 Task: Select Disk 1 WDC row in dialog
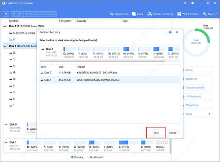tap(110, 80)
